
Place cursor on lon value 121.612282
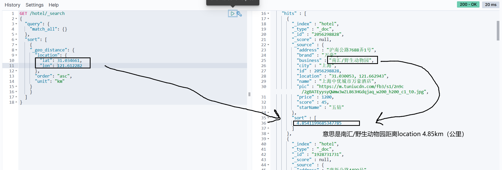click(70, 66)
